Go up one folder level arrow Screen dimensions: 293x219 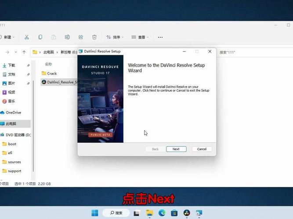coord(24,53)
